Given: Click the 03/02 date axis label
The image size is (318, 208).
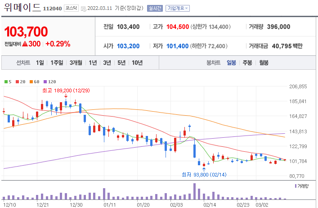Looking at the screenshot, I should 262,205.
